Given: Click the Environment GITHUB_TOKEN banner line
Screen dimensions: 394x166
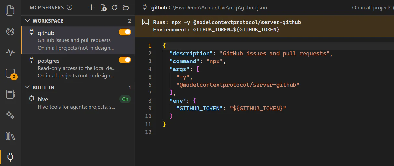Looking at the screenshot, I should [x=216, y=29].
